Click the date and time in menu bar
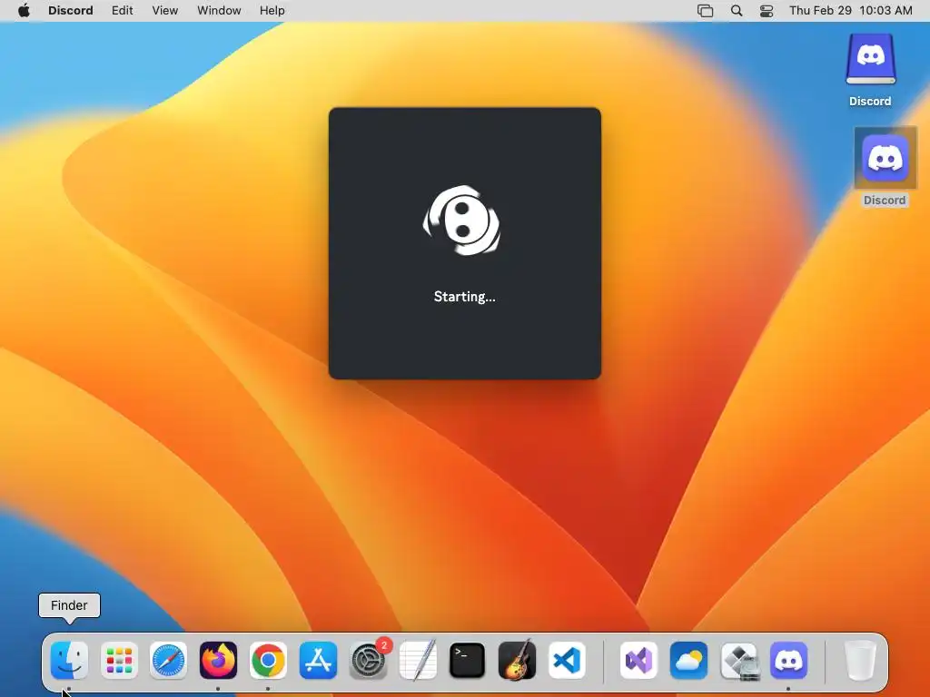 click(x=850, y=11)
